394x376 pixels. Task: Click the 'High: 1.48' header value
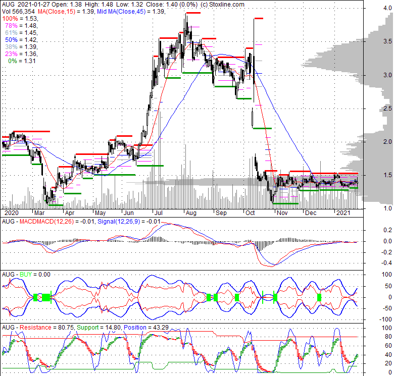coord(99,5)
